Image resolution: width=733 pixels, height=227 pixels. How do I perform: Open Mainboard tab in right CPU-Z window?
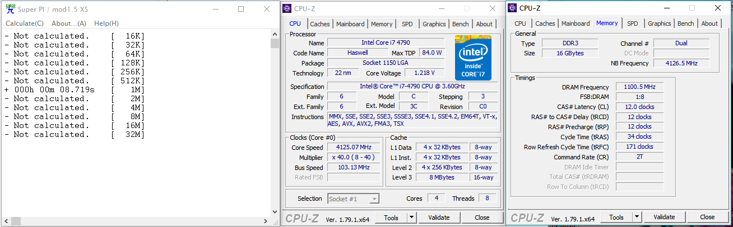click(576, 23)
